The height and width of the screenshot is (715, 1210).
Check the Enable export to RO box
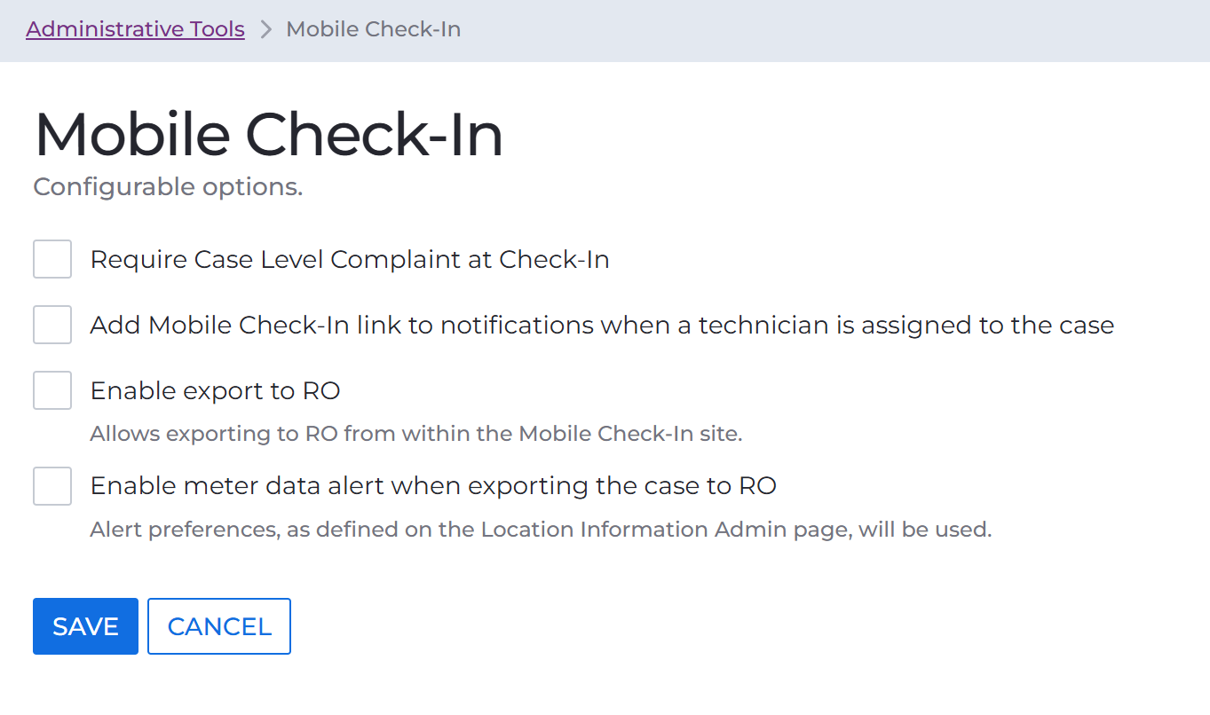52,390
